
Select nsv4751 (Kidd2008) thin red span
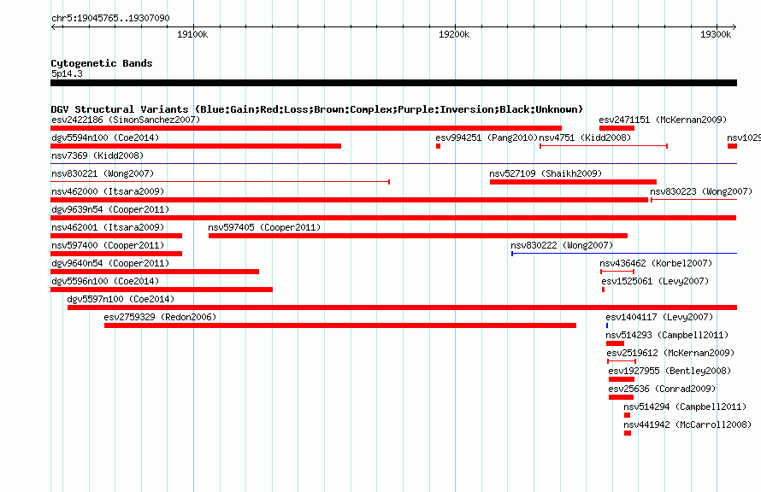click(604, 146)
